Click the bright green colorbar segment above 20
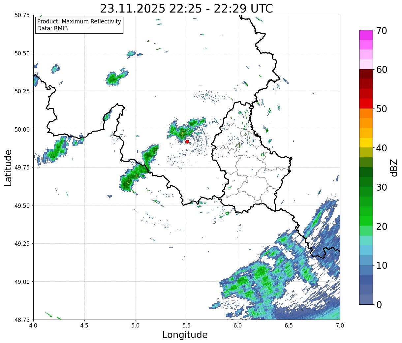 [x=366, y=221]
